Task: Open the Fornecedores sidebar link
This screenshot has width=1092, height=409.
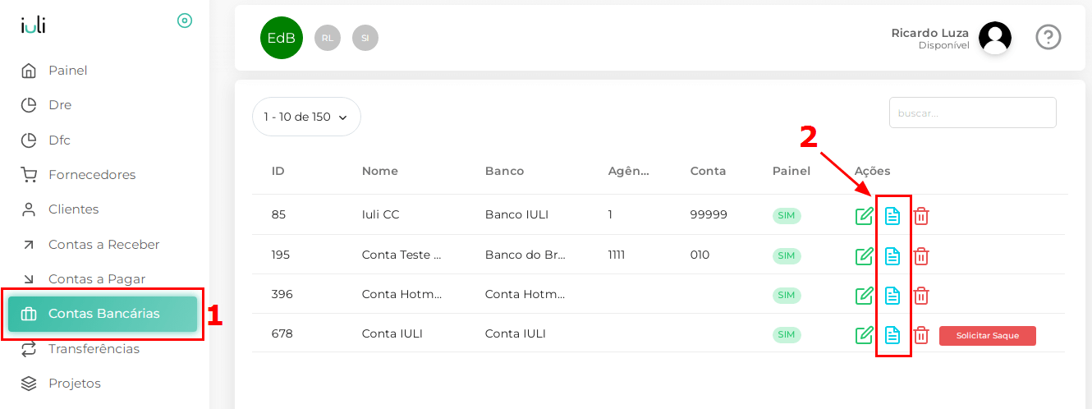Action: 92,175
